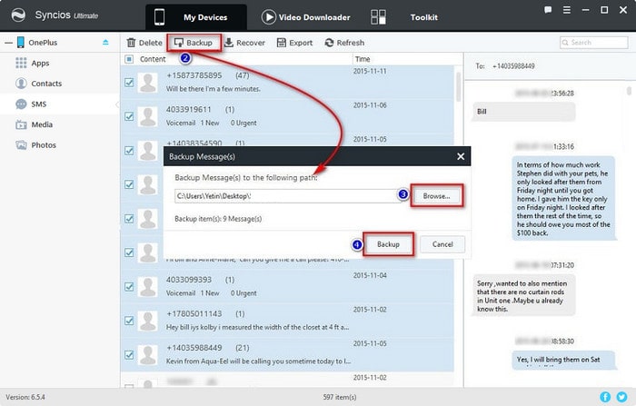Refresh the message list

coord(344,43)
